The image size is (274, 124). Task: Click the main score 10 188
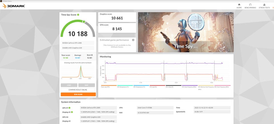coord(78,34)
